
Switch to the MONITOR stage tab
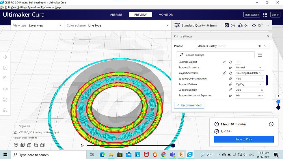[165, 15]
